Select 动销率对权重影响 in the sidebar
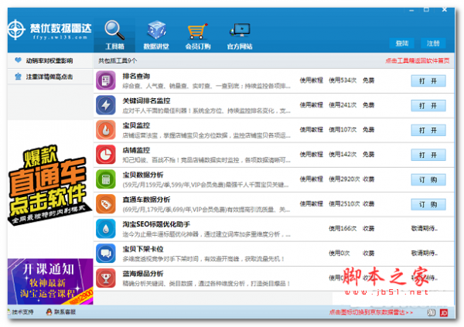The width and height of the screenshot is (464, 327). (x=48, y=60)
